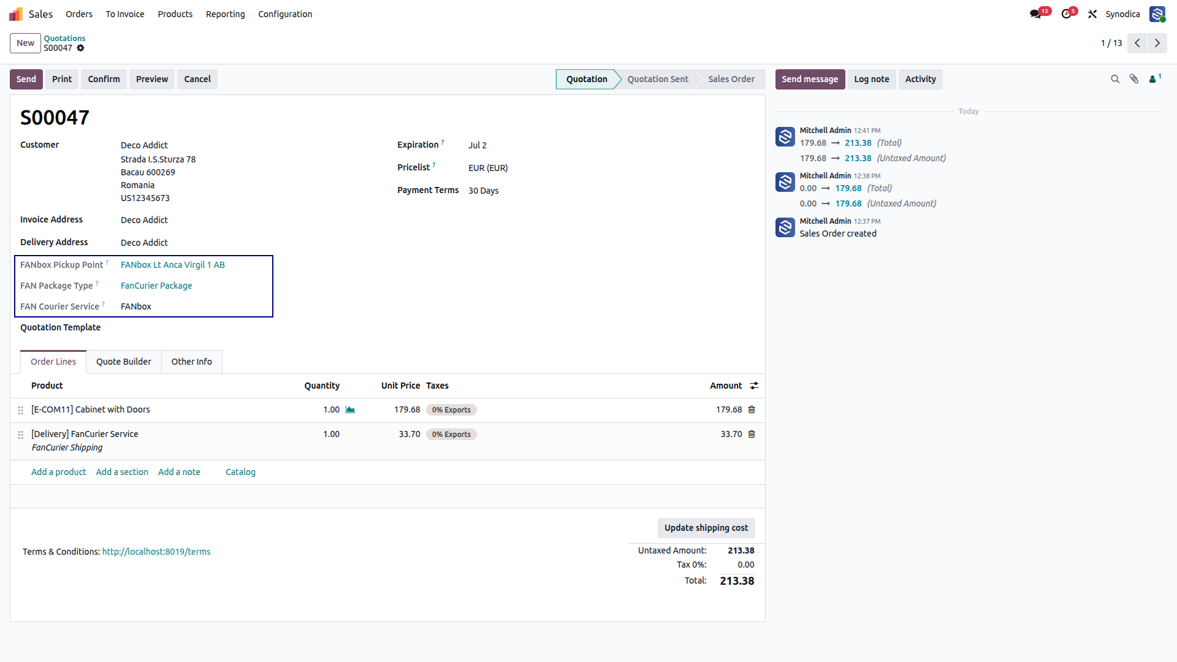Open the FanCurier Package link
1177x662 pixels.
tap(156, 286)
